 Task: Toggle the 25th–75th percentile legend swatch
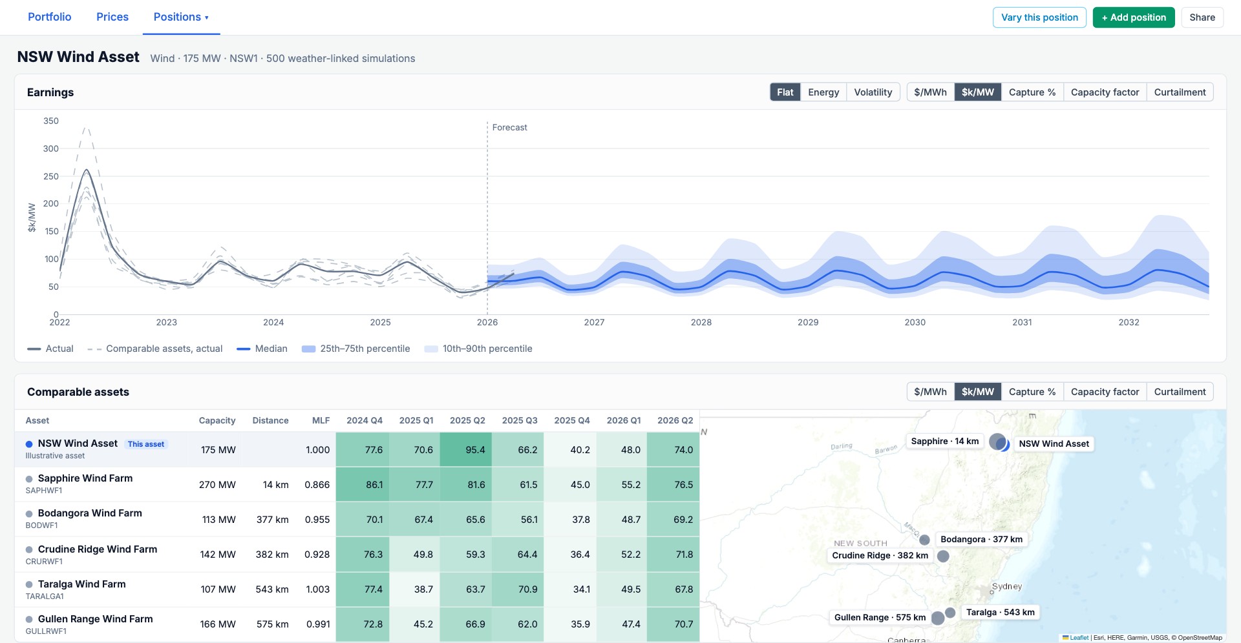click(308, 349)
